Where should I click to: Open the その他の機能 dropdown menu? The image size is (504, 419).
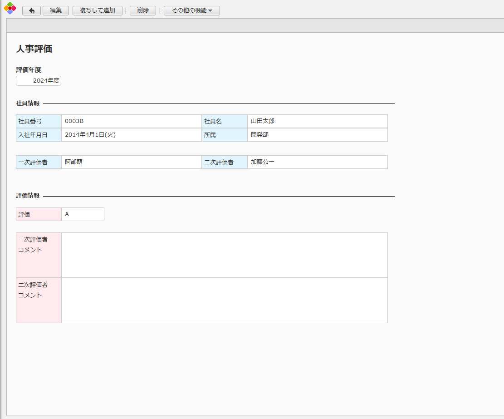pos(191,10)
